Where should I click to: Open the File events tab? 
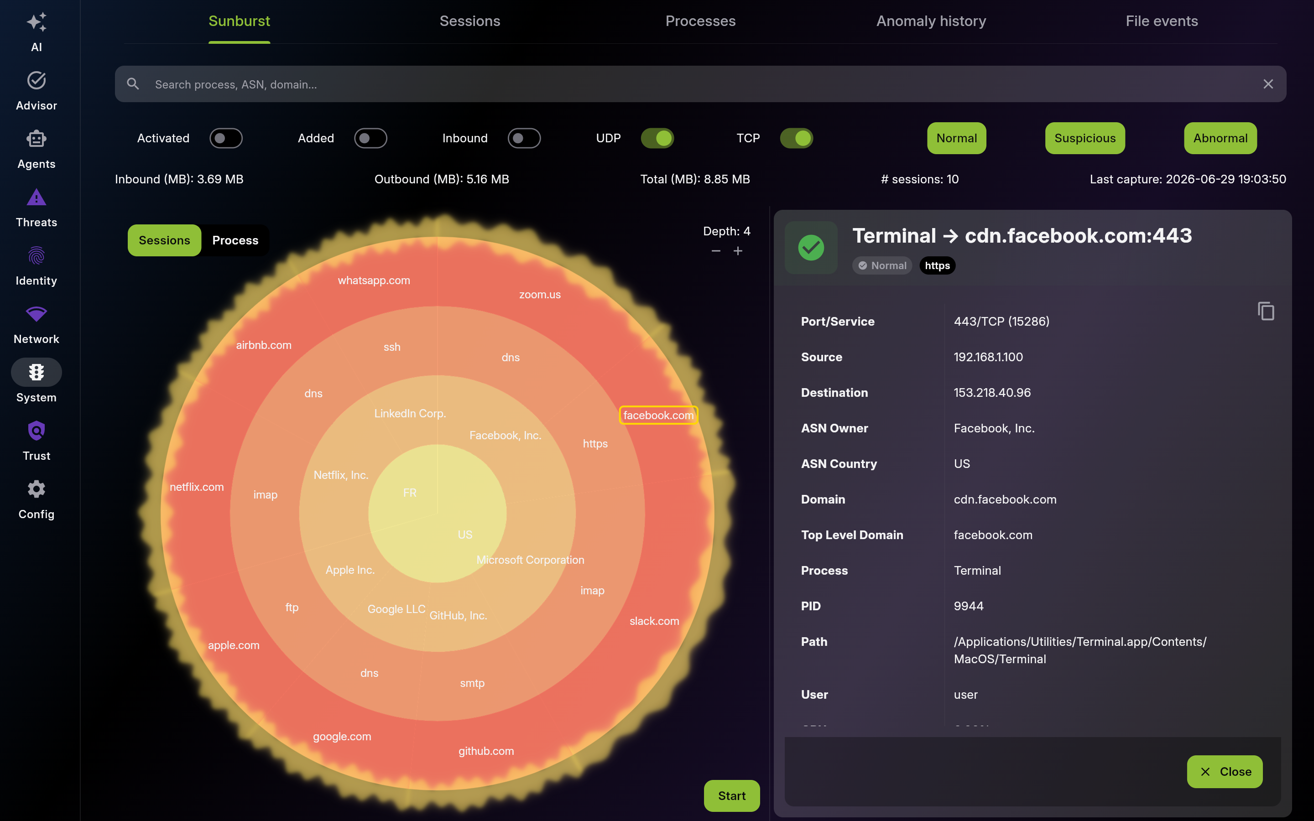pyautogui.click(x=1162, y=21)
